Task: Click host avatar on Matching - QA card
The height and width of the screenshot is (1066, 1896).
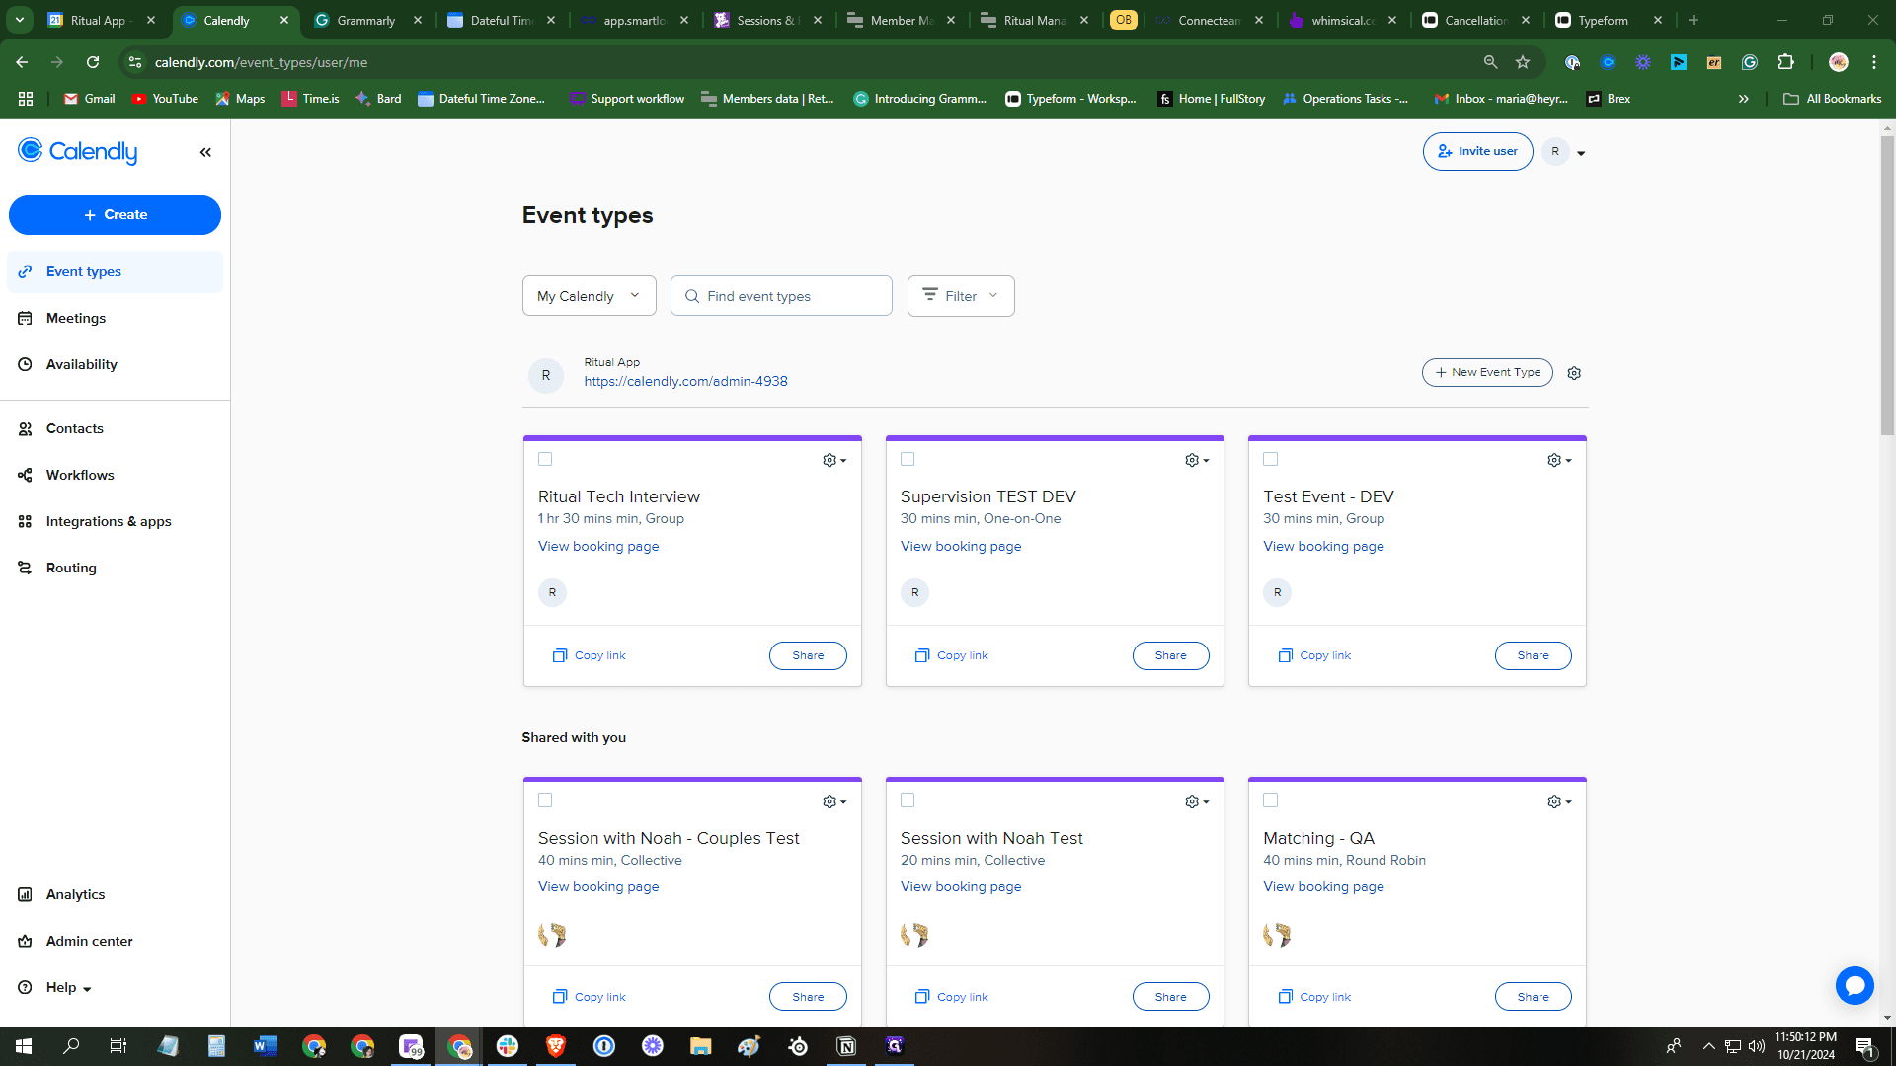Action: [x=1277, y=934]
